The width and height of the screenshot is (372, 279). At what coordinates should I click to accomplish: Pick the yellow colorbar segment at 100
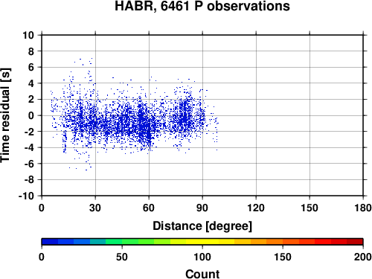click(202, 242)
